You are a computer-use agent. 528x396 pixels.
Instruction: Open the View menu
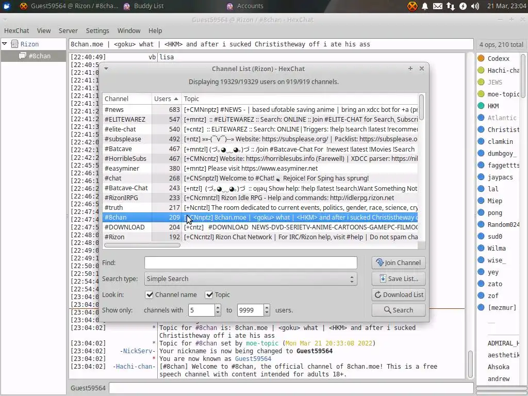[44, 30]
